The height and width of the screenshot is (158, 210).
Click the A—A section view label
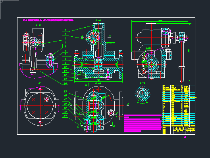[98, 21]
